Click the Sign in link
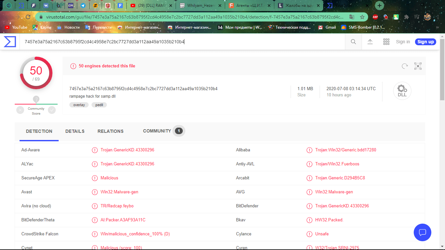Viewport: 445px width, 250px height. [x=403, y=42]
